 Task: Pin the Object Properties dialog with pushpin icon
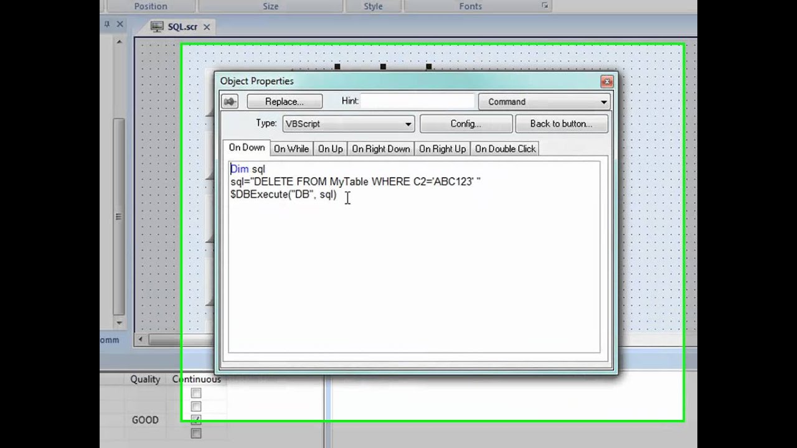pos(230,101)
